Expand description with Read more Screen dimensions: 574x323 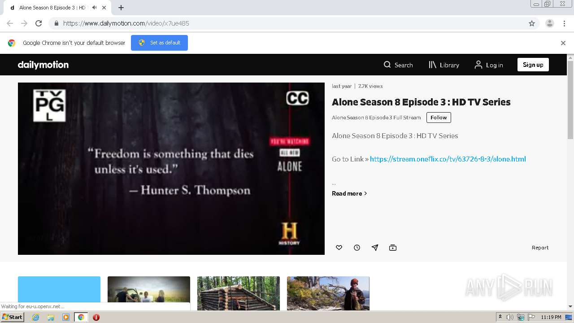pos(349,193)
